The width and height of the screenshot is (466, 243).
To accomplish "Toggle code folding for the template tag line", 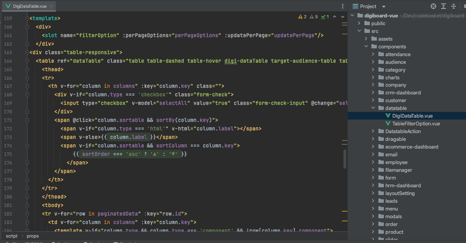I will (x=27, y=19).
